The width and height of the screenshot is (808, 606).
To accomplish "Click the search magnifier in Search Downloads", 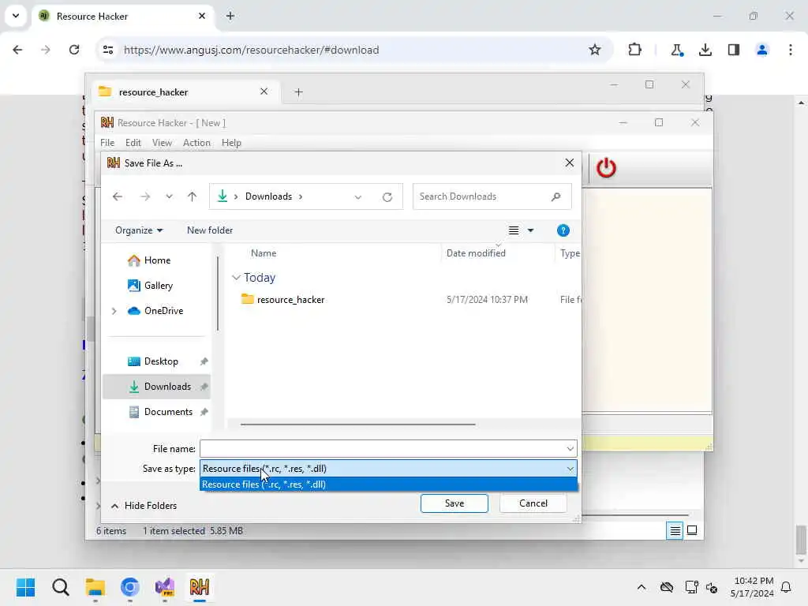I will 555,196.
